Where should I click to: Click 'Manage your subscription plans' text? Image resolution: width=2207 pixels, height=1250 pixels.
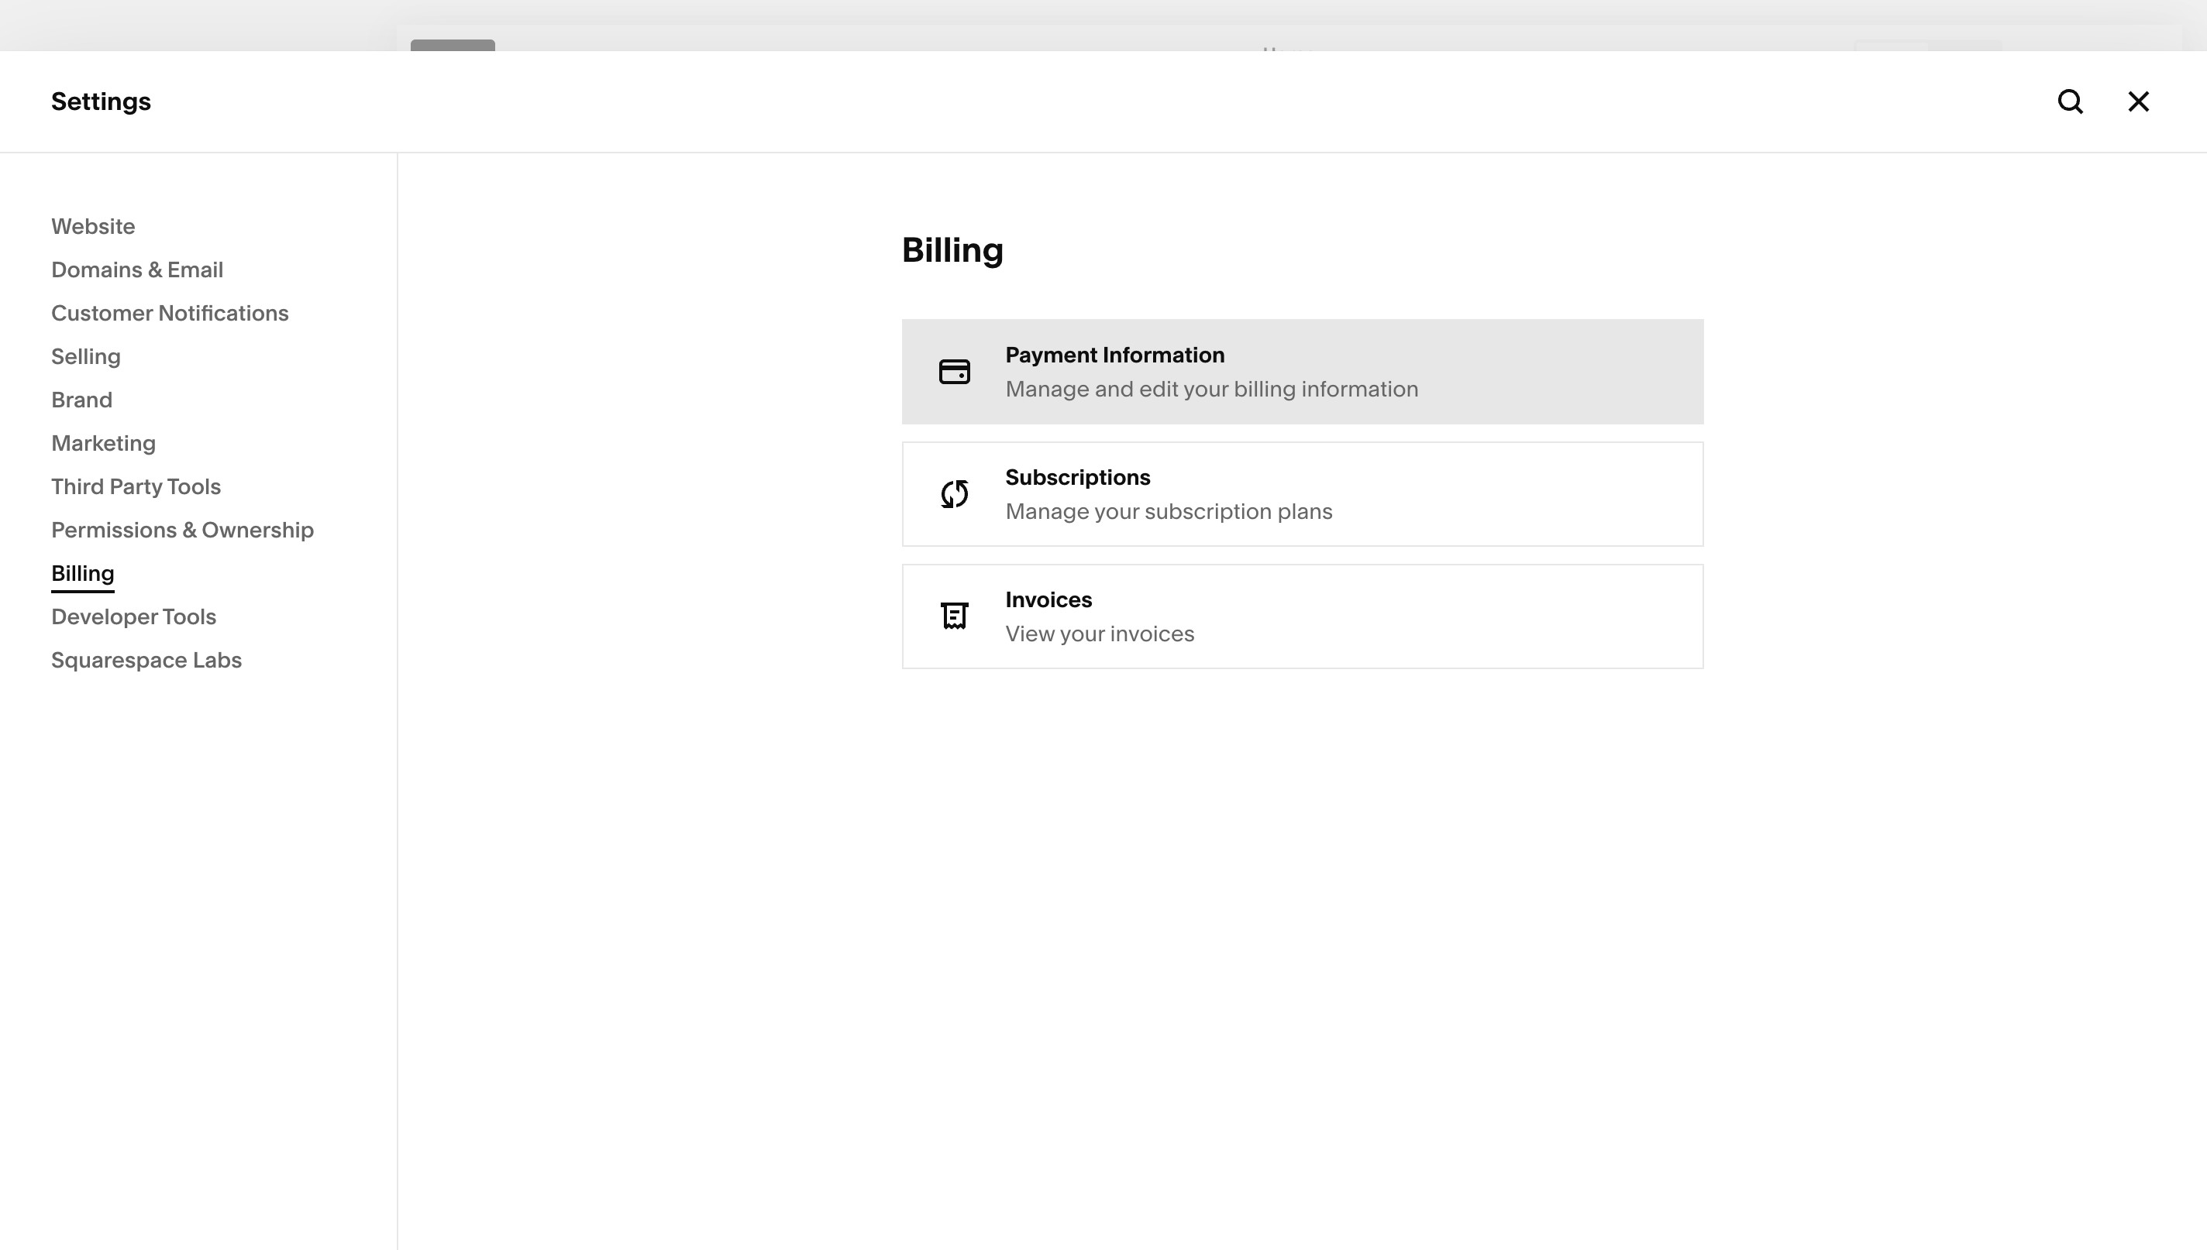coord(1169,512)
